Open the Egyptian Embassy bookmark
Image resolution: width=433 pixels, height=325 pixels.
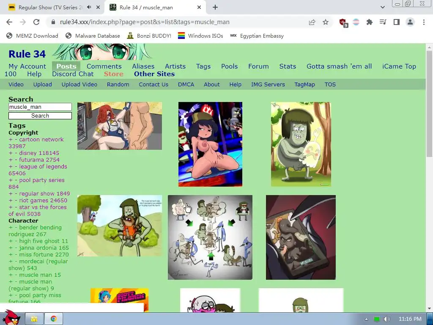[257, 36]
